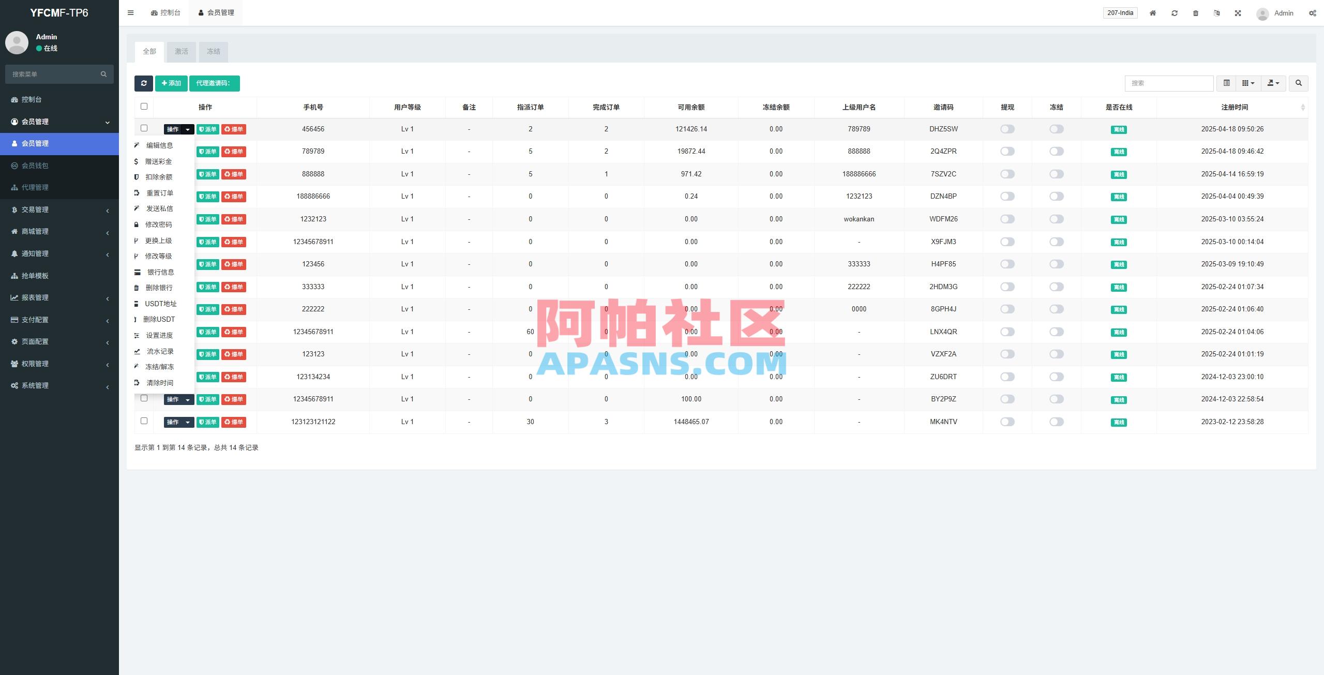Enter fullscreen via the expand arrows icon
The width and height of the screenshot is (1324, 675).
(1238, 12)
